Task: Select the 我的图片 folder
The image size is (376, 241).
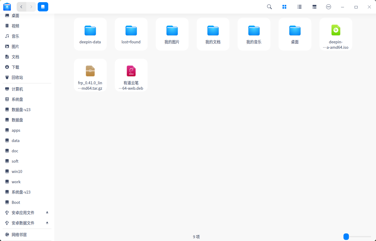Action: point(172,34)
